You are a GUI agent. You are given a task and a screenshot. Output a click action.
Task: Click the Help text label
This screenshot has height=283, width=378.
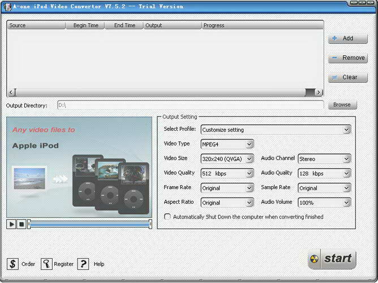pos(99,264)
